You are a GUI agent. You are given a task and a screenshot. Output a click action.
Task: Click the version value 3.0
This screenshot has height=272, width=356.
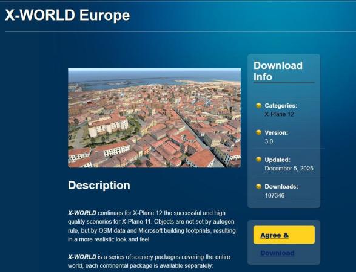[269, 141]
